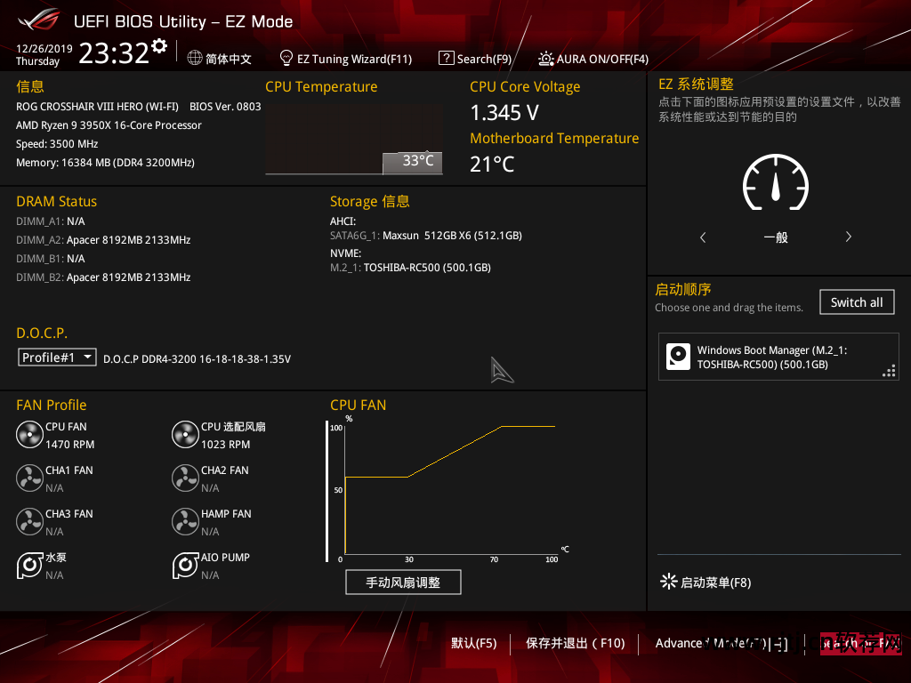The width and height of the screenshot is (911, 683).
Task: Select the HAMP FAN icon
Action: (185, 521)
